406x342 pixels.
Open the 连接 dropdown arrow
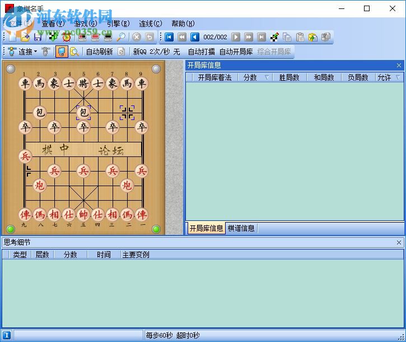tap(35, 52)
